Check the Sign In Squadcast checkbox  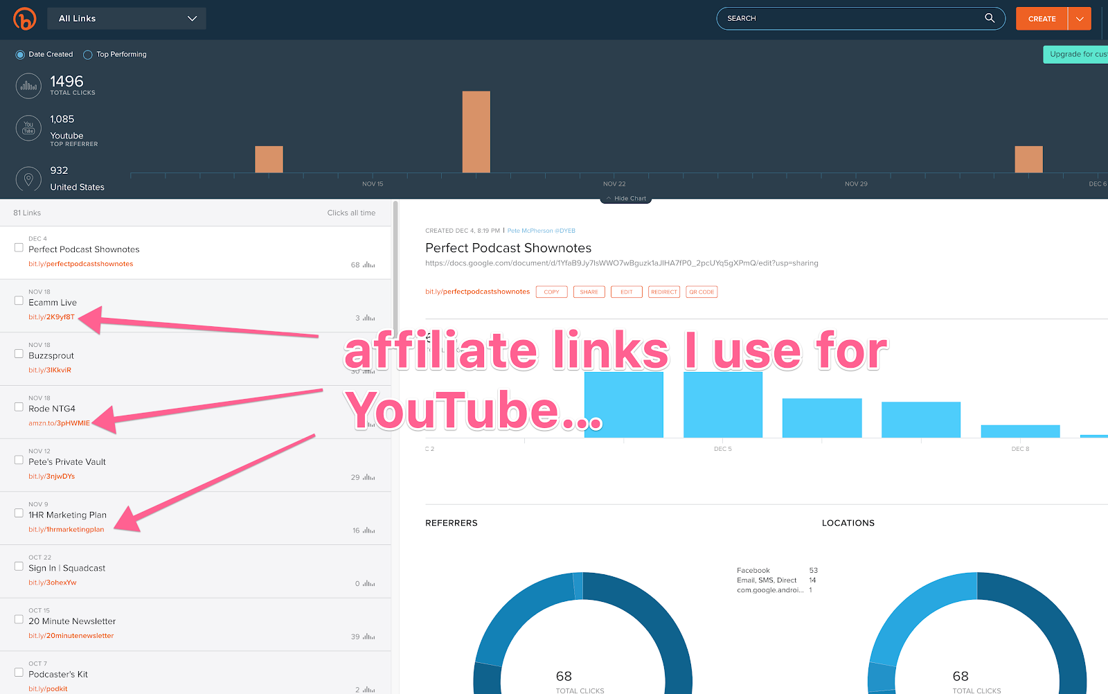[x=19, y=566]
